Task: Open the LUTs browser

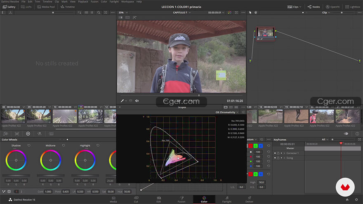Action: pos(26,7)
